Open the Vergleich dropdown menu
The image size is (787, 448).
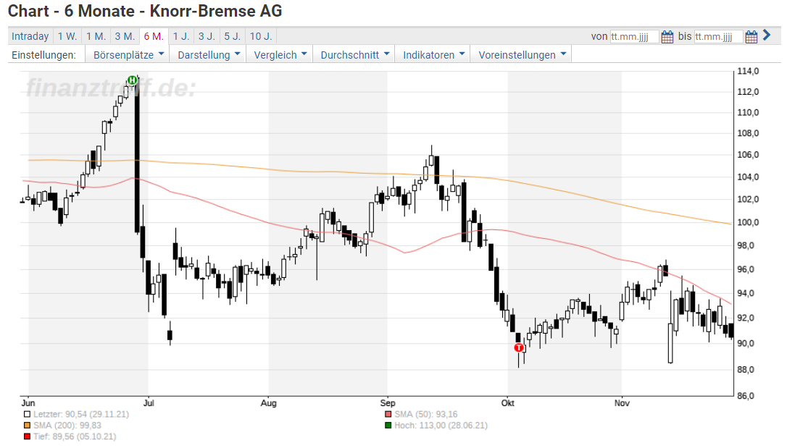280,54
